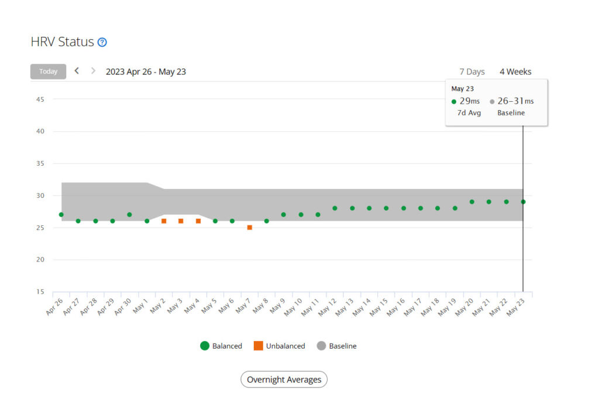Open the HRV Status help icon
Image resolution: width=599 pixels, height=405 pixels.
coord(103,42)
